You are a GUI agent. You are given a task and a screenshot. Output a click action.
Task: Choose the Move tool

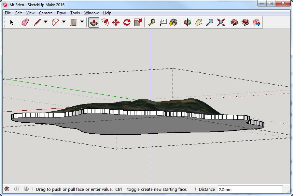click(x=116, y=22)
